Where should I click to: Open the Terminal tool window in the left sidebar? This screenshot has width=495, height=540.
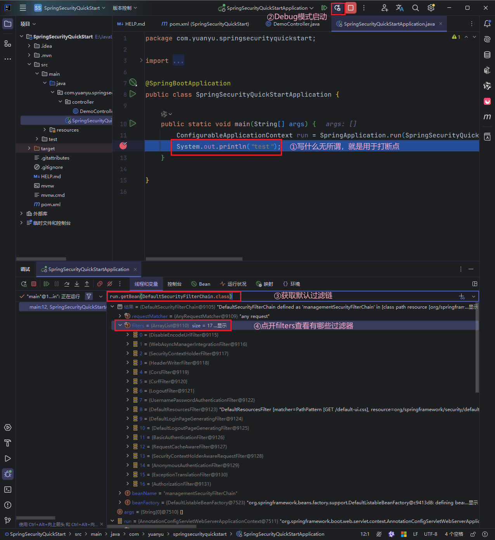coord(8,490)
